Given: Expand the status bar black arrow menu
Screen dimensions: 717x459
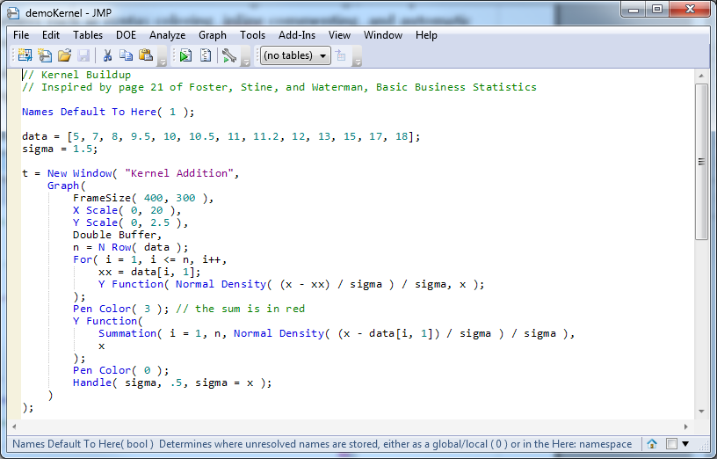Looking at the screenshot, I should 685,444.
